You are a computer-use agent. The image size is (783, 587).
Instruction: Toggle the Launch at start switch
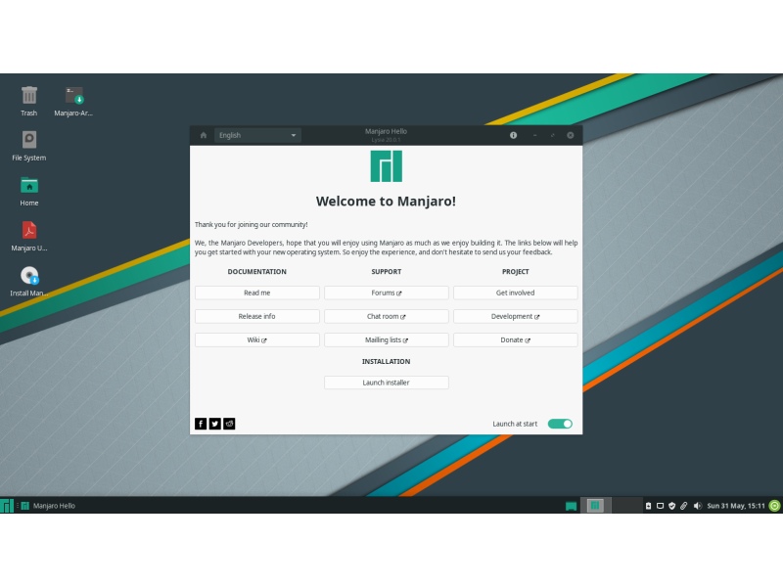[x=560, y=424]
